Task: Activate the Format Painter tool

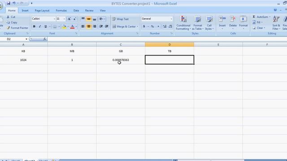Action: click(17, 28)
